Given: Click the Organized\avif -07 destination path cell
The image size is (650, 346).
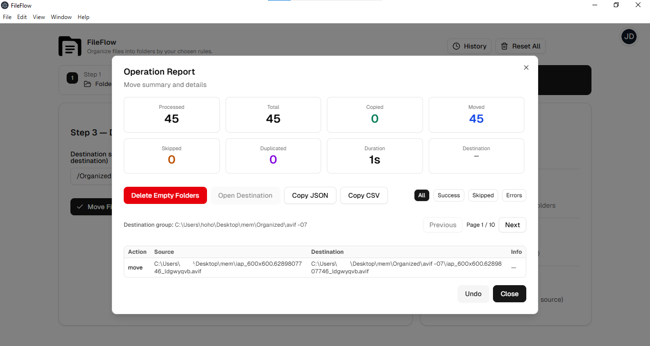Looking at the screenshot, I should (x=407, y=268).
